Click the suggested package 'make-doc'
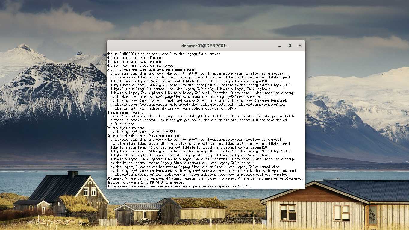 pyautogui.click(x=274, y=120)
